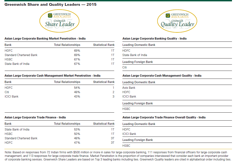
Task: Click "Total Relationships" header in Cash Management Penetration table
Action: [67, 82]
